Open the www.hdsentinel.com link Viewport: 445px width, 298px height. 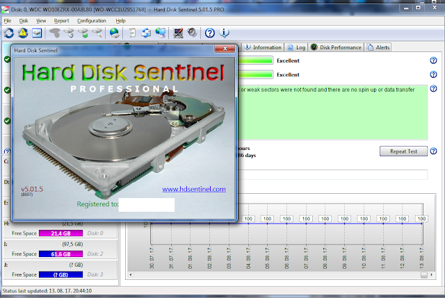tap(194, 189)
